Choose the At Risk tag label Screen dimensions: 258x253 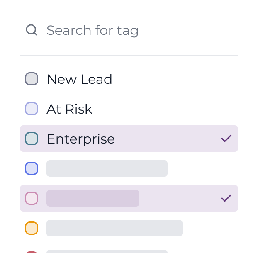[69, 109]
